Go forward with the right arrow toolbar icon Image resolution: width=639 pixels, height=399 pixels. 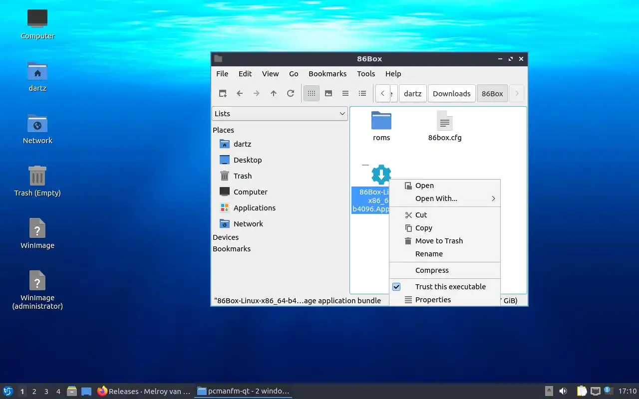click(x=257, y=93)
